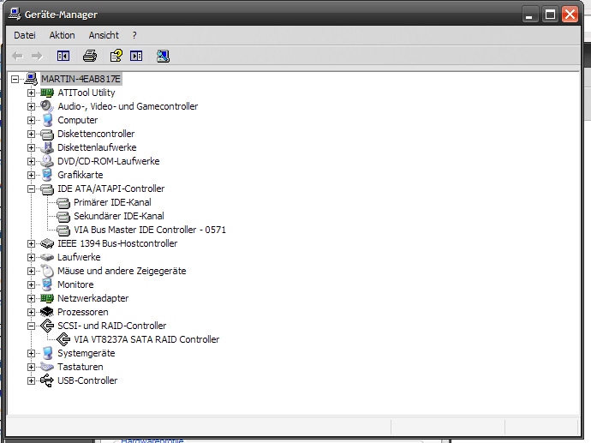Maximize the Geräte-Manager window
Image resolution: width=591 pixels, height=443 pixels.
[550, 15]
